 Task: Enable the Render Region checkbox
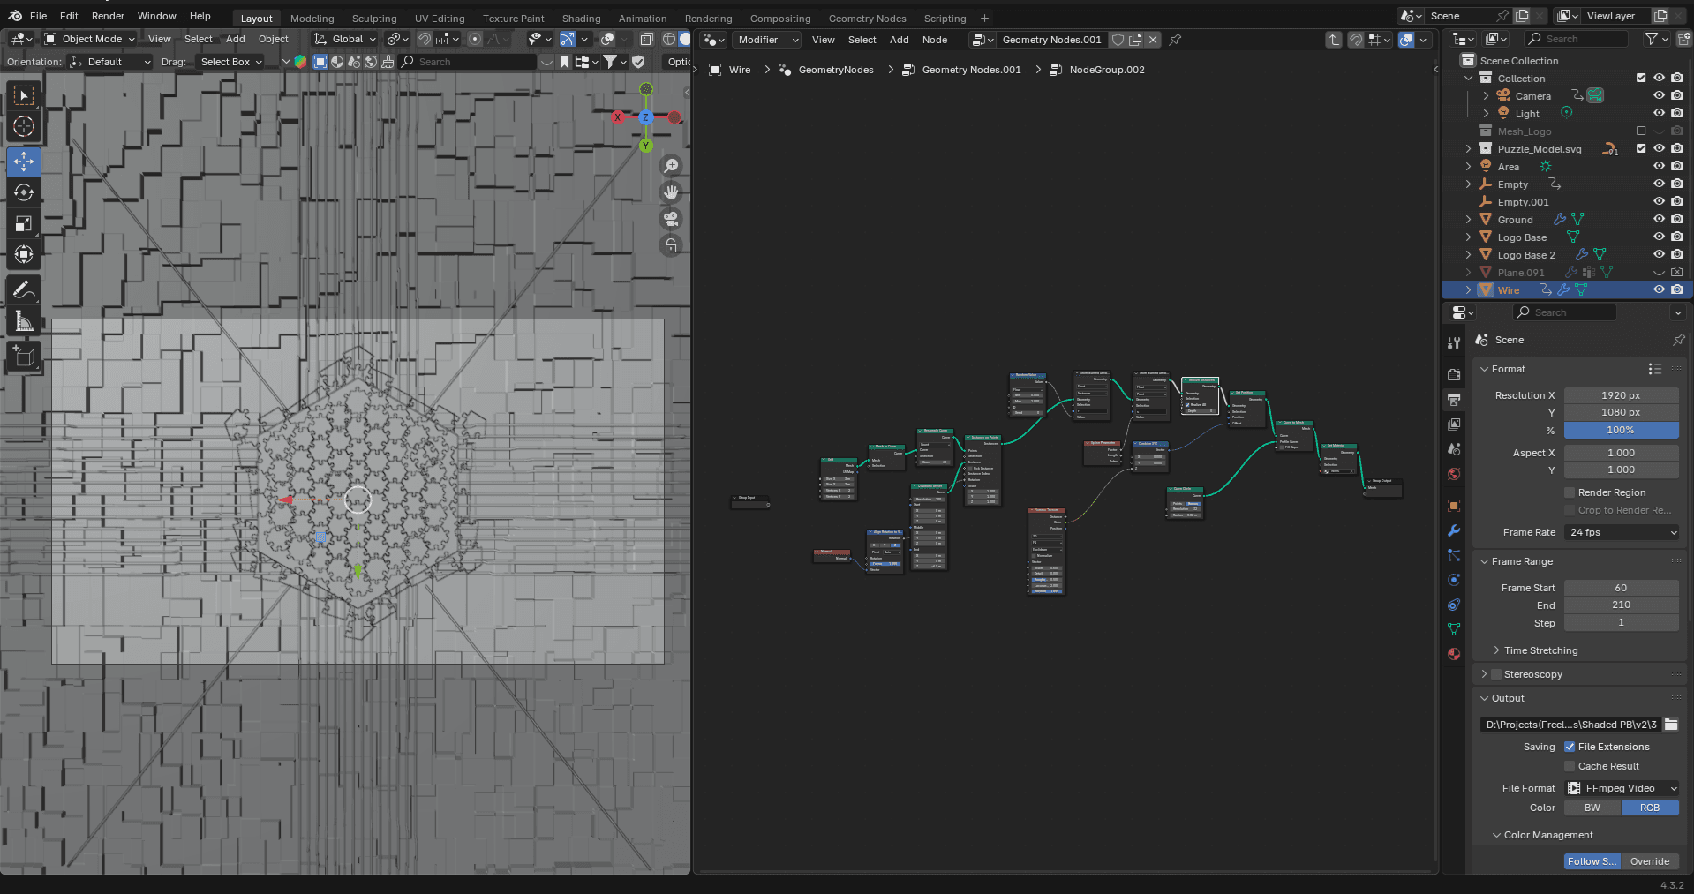coord(1570,492)
